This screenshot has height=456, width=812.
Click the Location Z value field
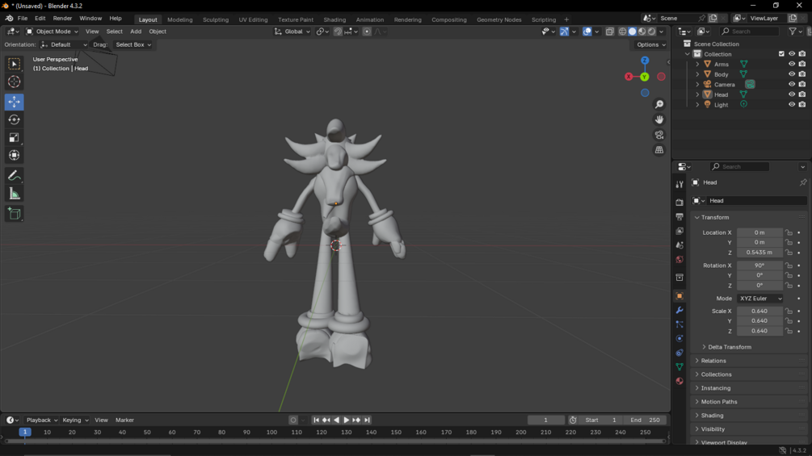click(x=759, y=253)
